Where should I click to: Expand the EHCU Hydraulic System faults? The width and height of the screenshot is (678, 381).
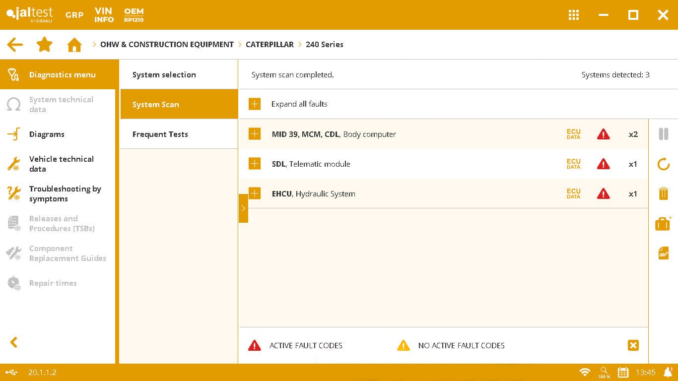[x=255, y=193]
